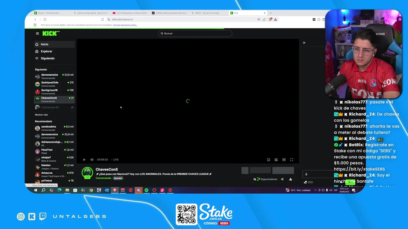Share the page from address bar

point(264,19)
